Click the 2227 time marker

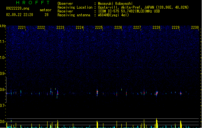click(137, 28)
